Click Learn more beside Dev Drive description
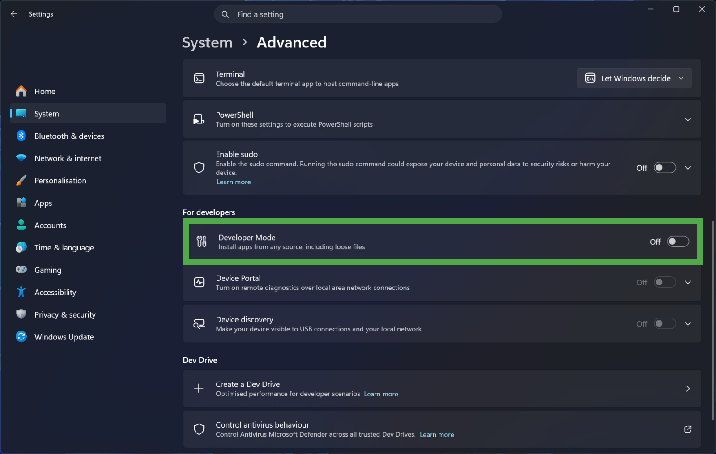 (x=381, y=394)
